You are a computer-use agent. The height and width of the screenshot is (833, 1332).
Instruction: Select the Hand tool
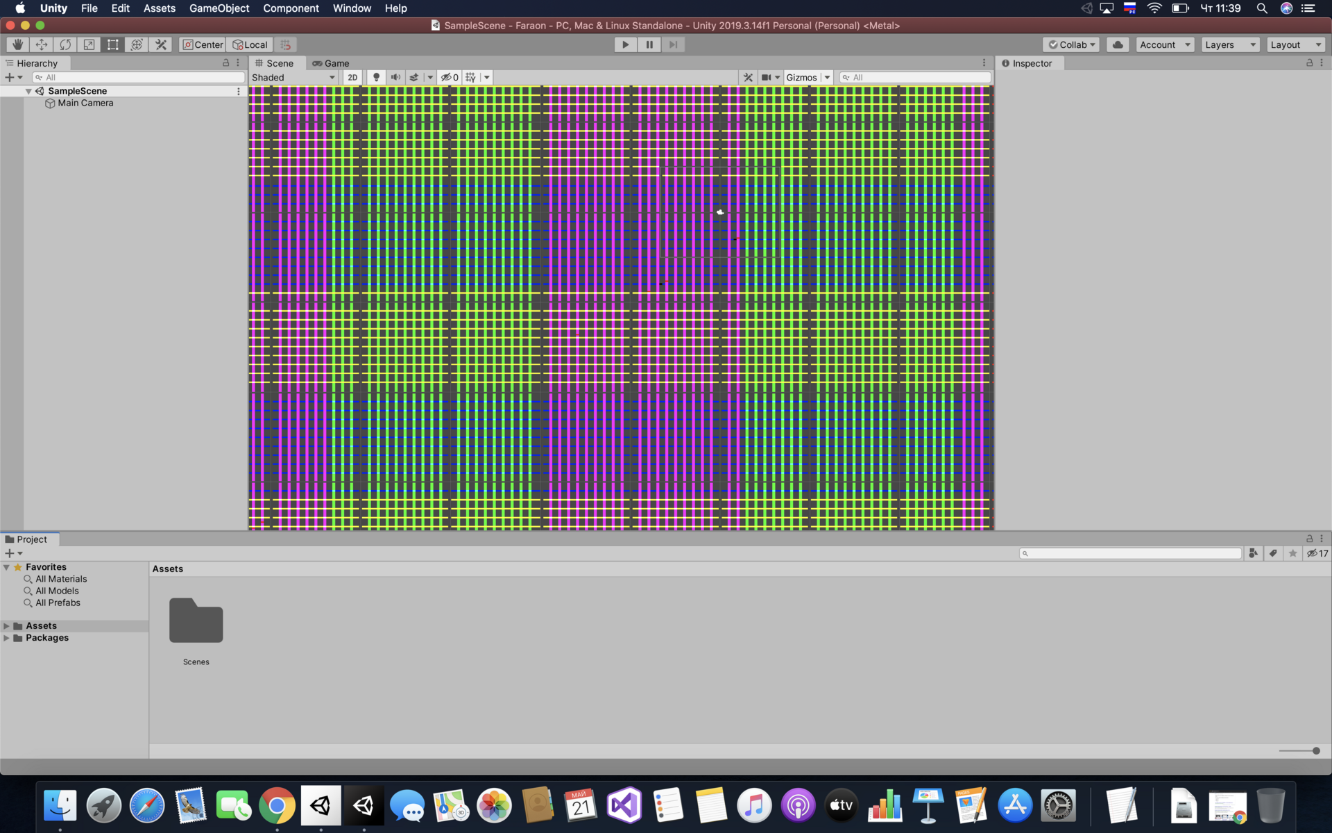(17, 44)
